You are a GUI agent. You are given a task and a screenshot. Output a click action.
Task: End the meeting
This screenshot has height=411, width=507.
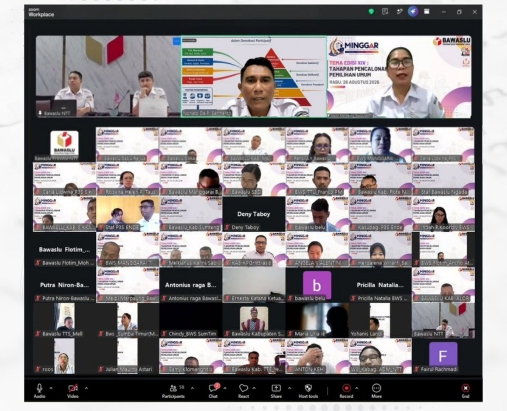click(x=465, y=391)
